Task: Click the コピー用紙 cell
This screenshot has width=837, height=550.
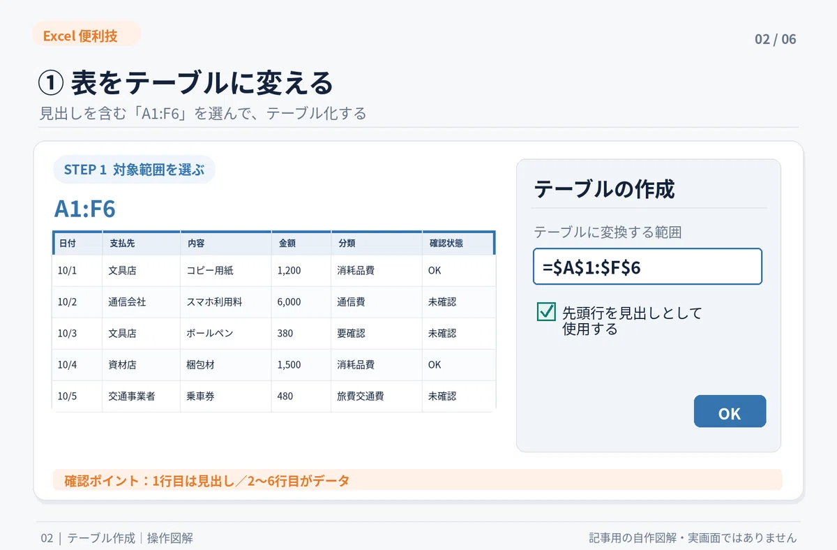Action: 226,271
